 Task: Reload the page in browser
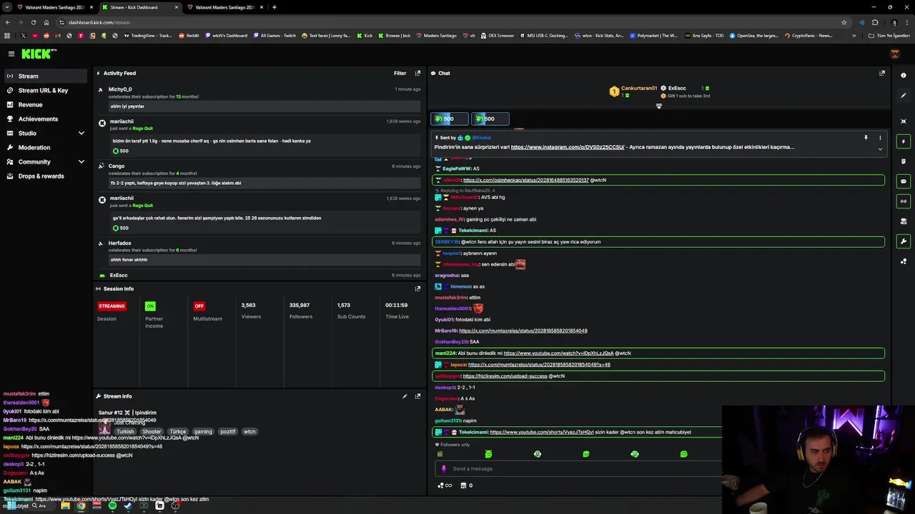[x=34, y=22]
